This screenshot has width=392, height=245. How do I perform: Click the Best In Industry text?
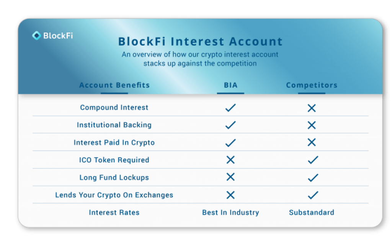pyautogui.click(x=230, y=212)
